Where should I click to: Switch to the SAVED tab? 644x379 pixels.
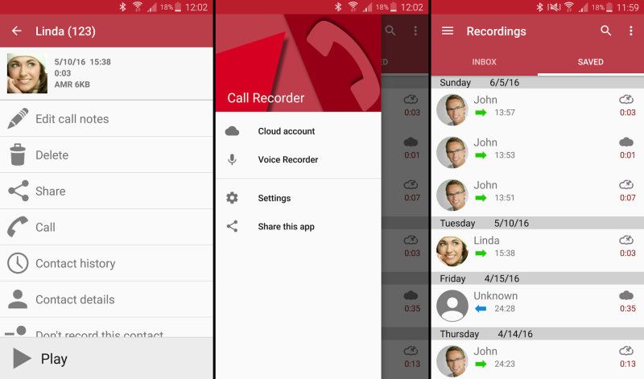591,62
